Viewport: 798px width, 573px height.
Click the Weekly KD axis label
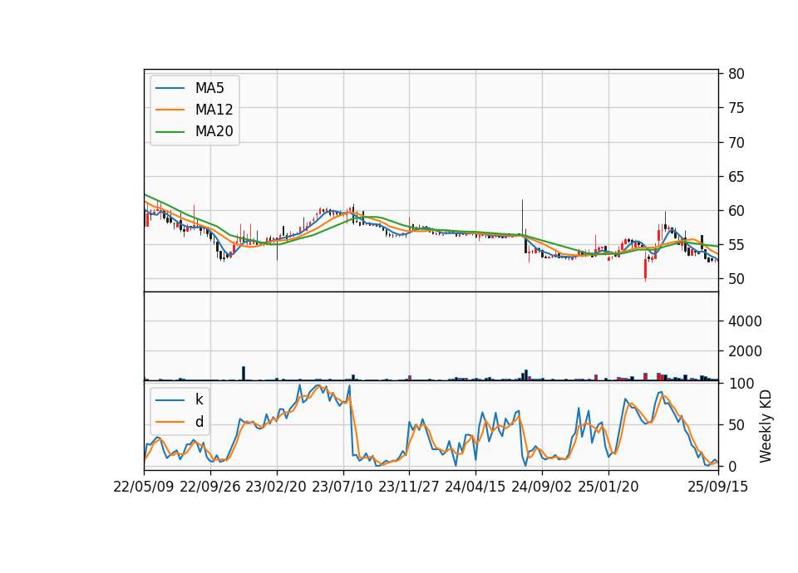coord(766,427)
